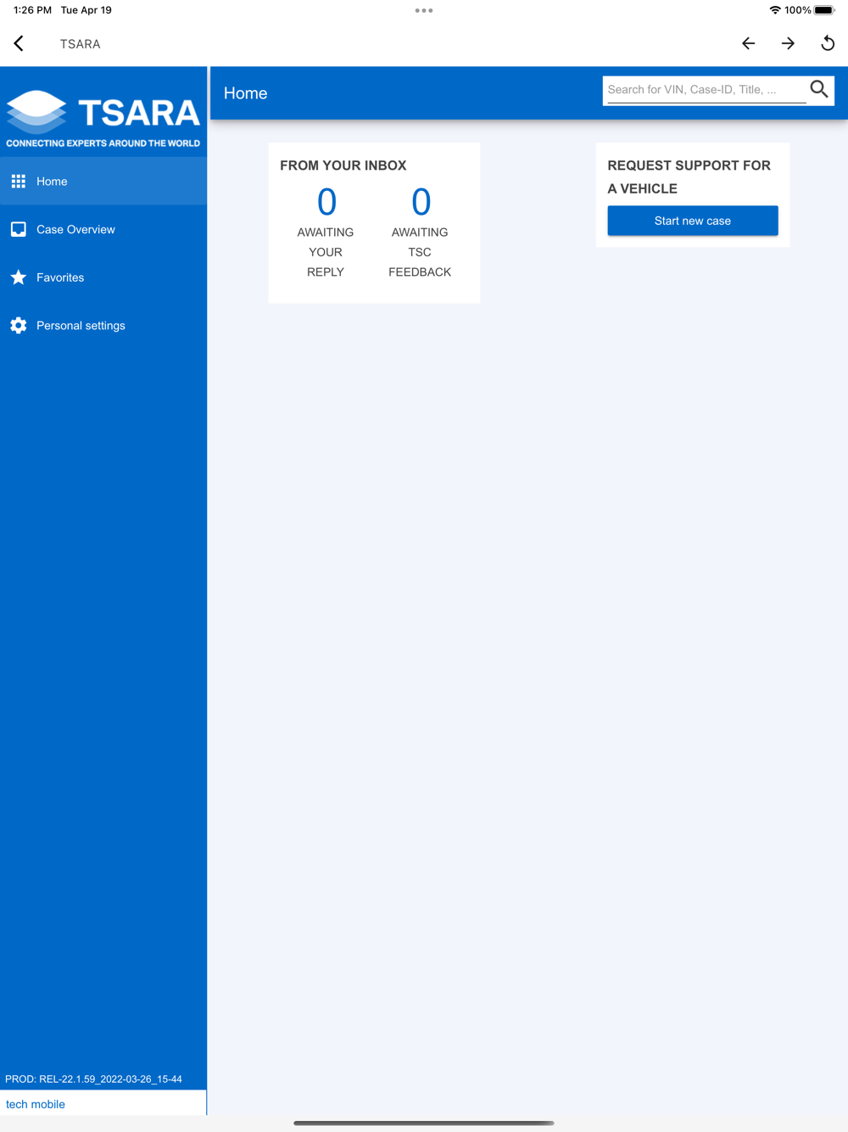Click the Case Overview inbox icon
Screen dimensions: 848x1132
(x=19, y=229)
